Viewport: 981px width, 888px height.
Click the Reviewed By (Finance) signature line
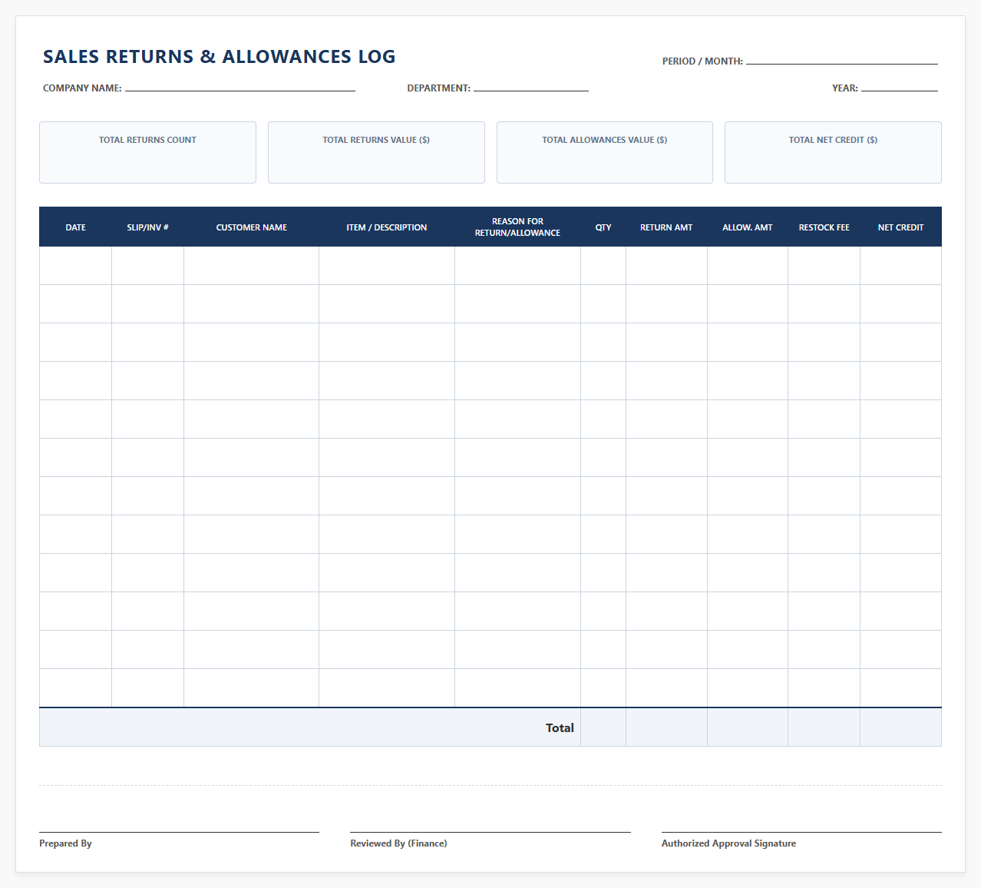point(490,831)
